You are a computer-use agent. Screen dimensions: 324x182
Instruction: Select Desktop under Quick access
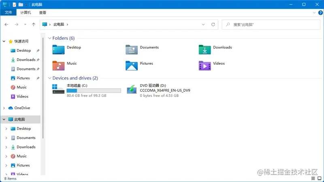(23, 51)
